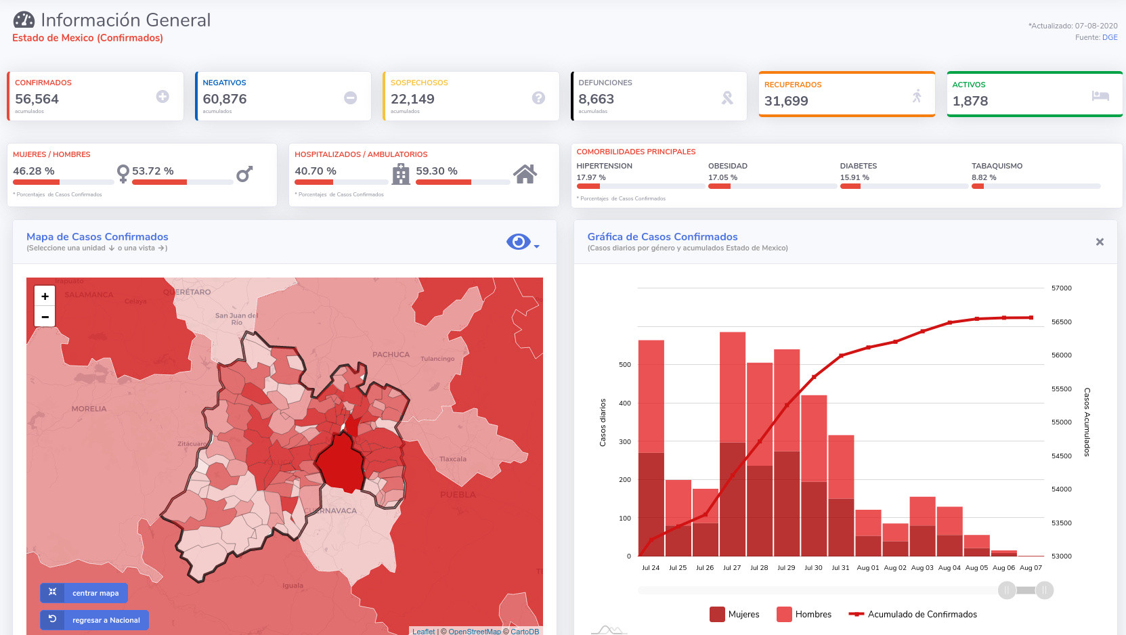Toggle Acumulado de Confirmados legend line
The width and height of the screenshot is (1126, 635).
913,614
